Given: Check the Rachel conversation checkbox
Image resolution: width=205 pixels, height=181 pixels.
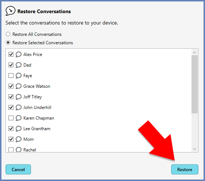Looking at the screenshot, I should pos(11,150).
